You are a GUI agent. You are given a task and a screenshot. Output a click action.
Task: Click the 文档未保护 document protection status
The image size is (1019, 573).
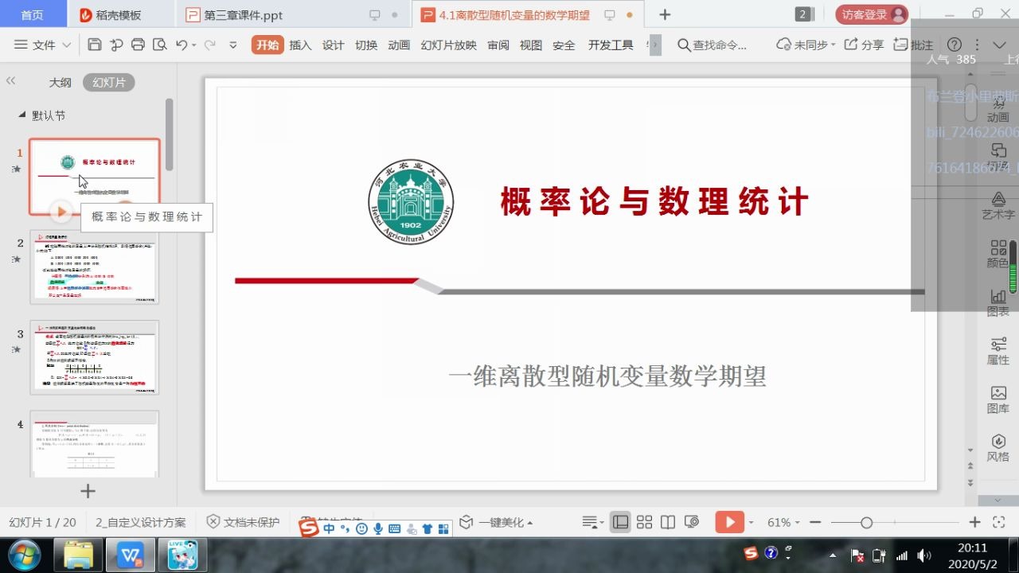244,522
